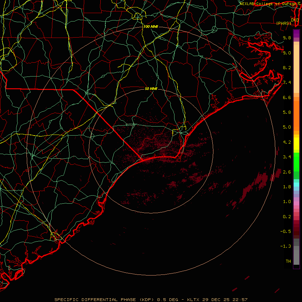Select the radar product caption at the bottom

point(151,300)
